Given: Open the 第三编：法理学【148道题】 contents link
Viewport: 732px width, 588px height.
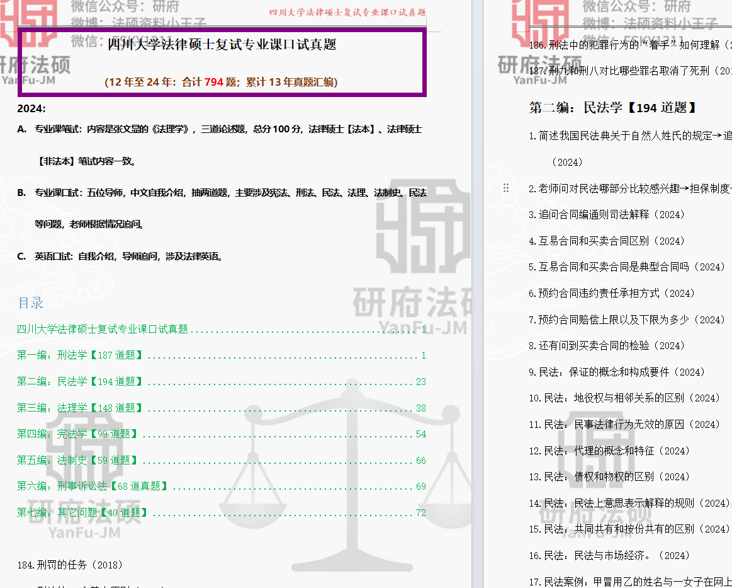Looking at the screenshot, I should pos(222,408).
